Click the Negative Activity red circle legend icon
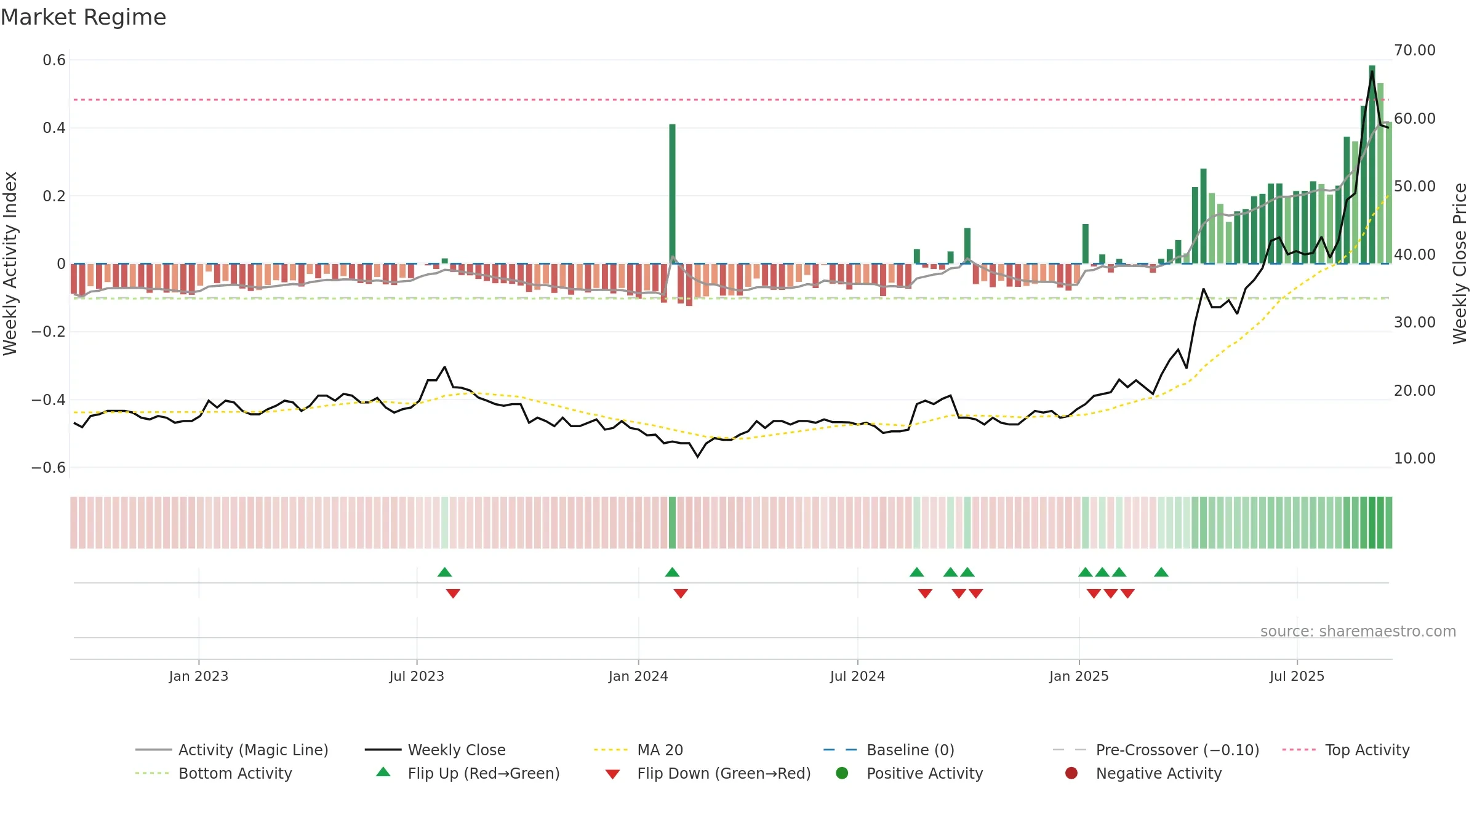This screenshot has height=831, width=1477. (x=1071, y=773)
